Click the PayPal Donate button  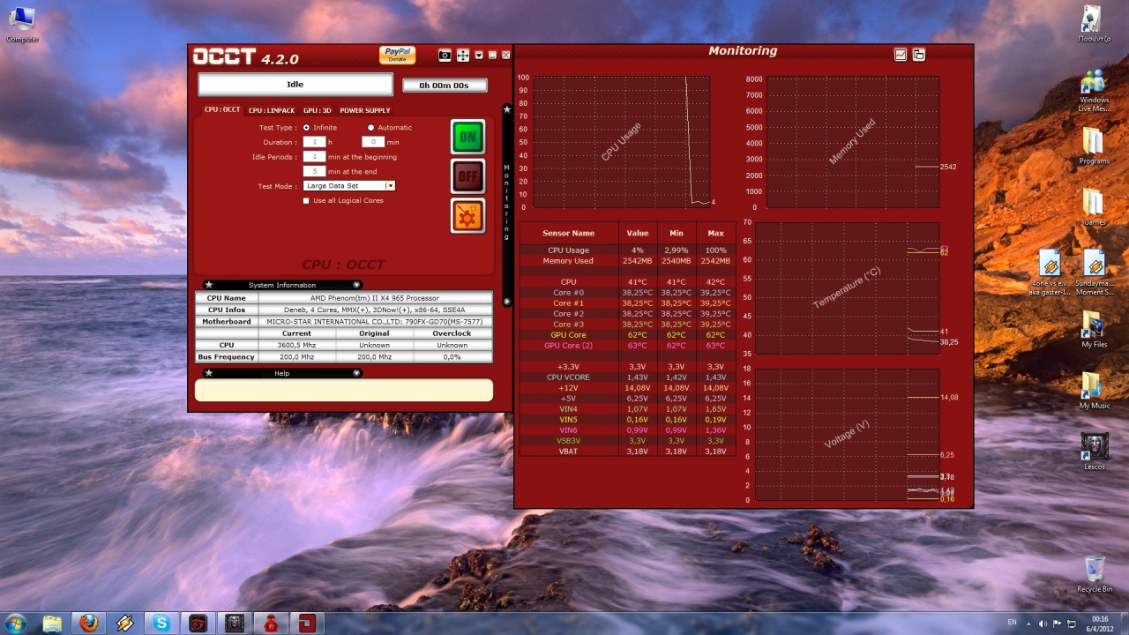(397, 55)
